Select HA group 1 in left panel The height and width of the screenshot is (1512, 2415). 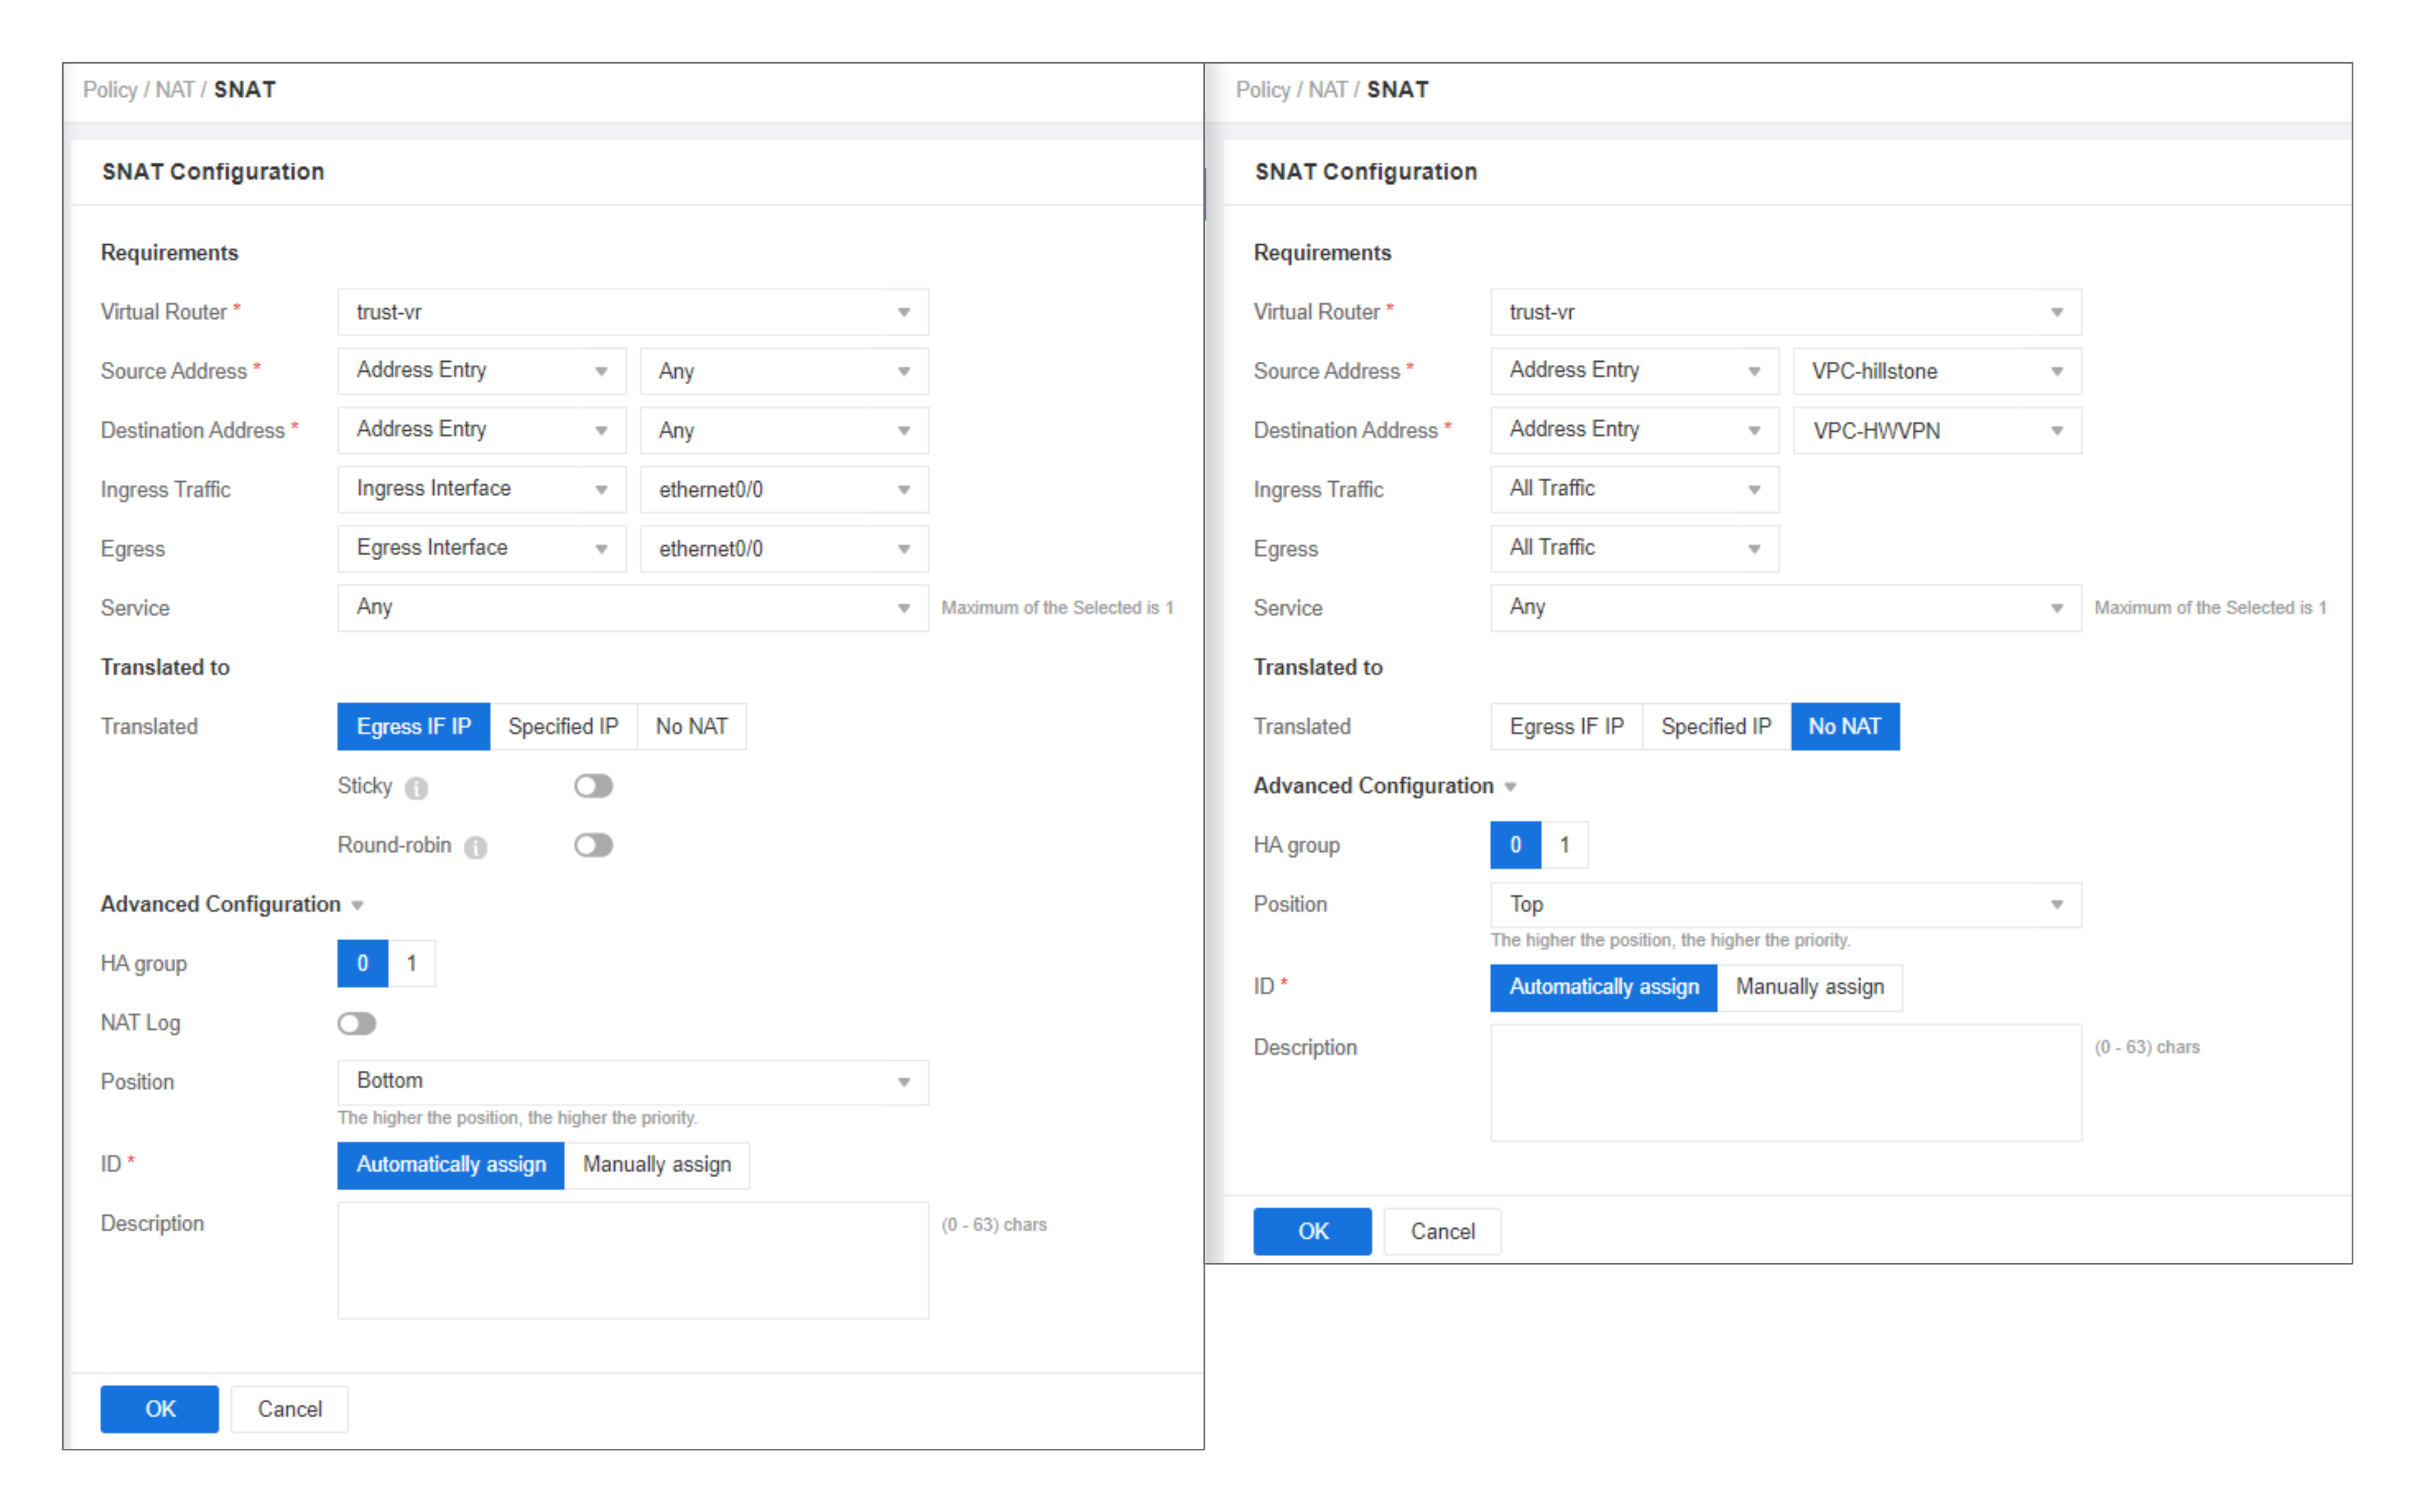tap(412, 963)
